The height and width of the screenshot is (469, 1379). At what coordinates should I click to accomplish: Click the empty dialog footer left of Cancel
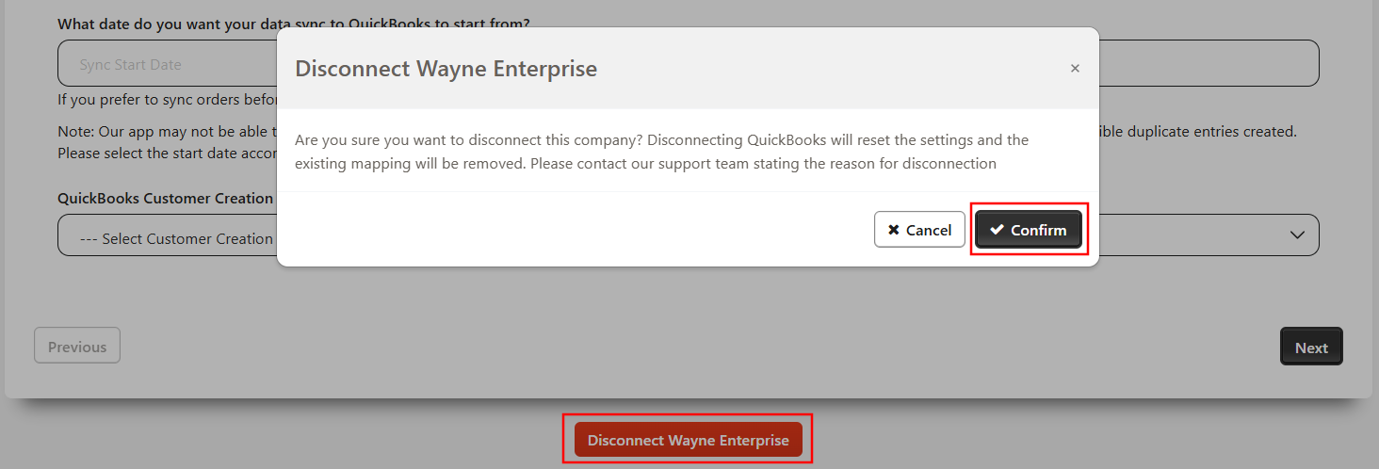point(565,230)
